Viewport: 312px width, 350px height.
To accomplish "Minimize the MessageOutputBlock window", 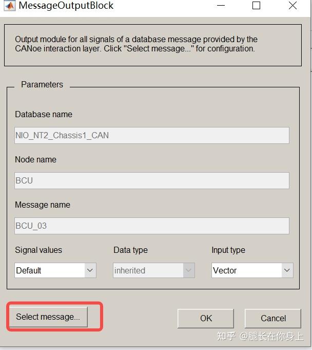I will [221, 5].
